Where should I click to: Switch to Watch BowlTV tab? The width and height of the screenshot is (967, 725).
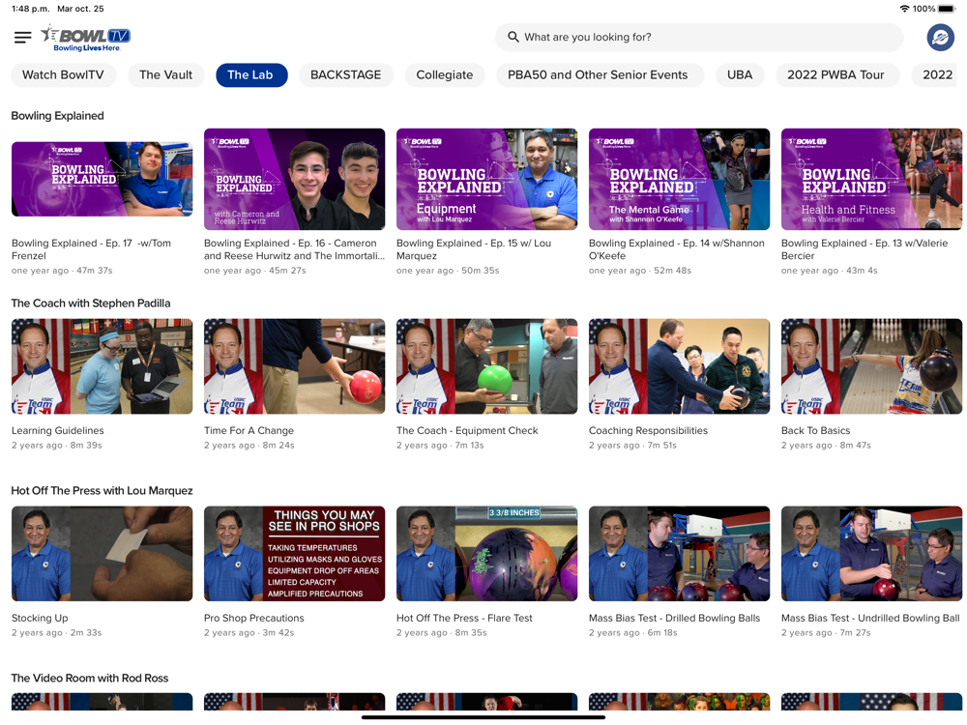click(63, 74)
